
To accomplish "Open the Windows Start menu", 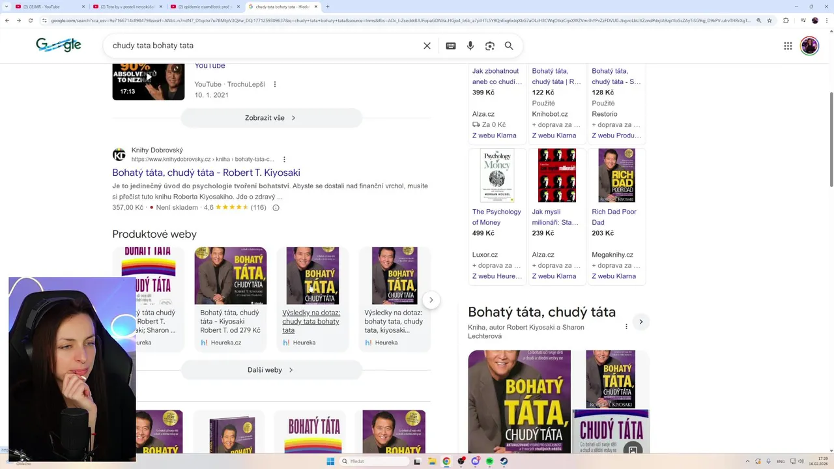I will tap(330, 461).
